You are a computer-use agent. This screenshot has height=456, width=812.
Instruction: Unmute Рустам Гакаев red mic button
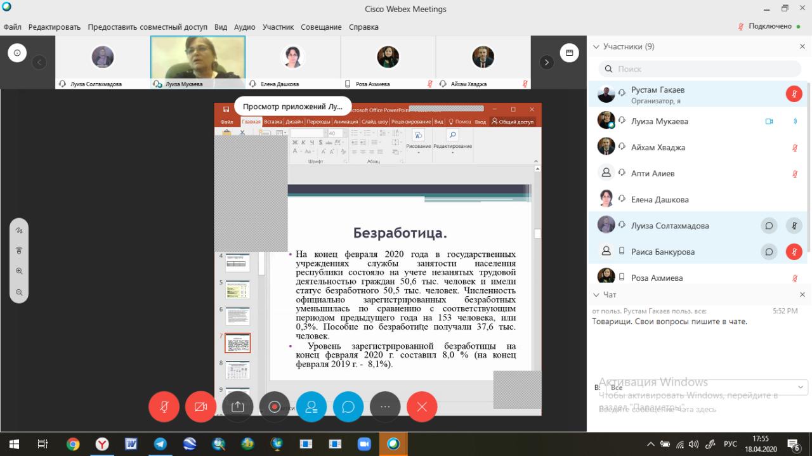[x=794, y=94]
